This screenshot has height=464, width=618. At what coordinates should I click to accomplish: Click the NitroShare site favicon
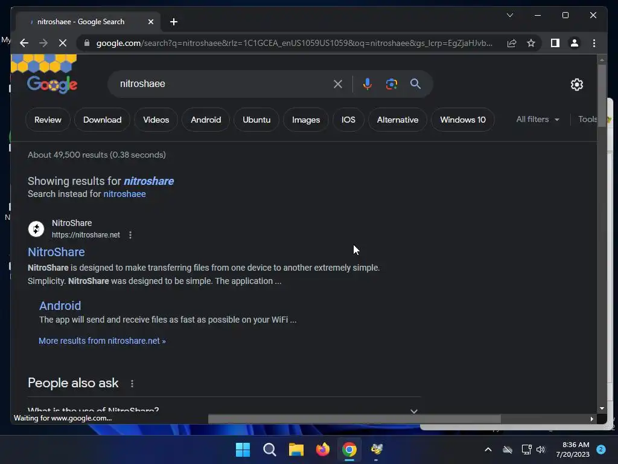click(x=36, y=228)
